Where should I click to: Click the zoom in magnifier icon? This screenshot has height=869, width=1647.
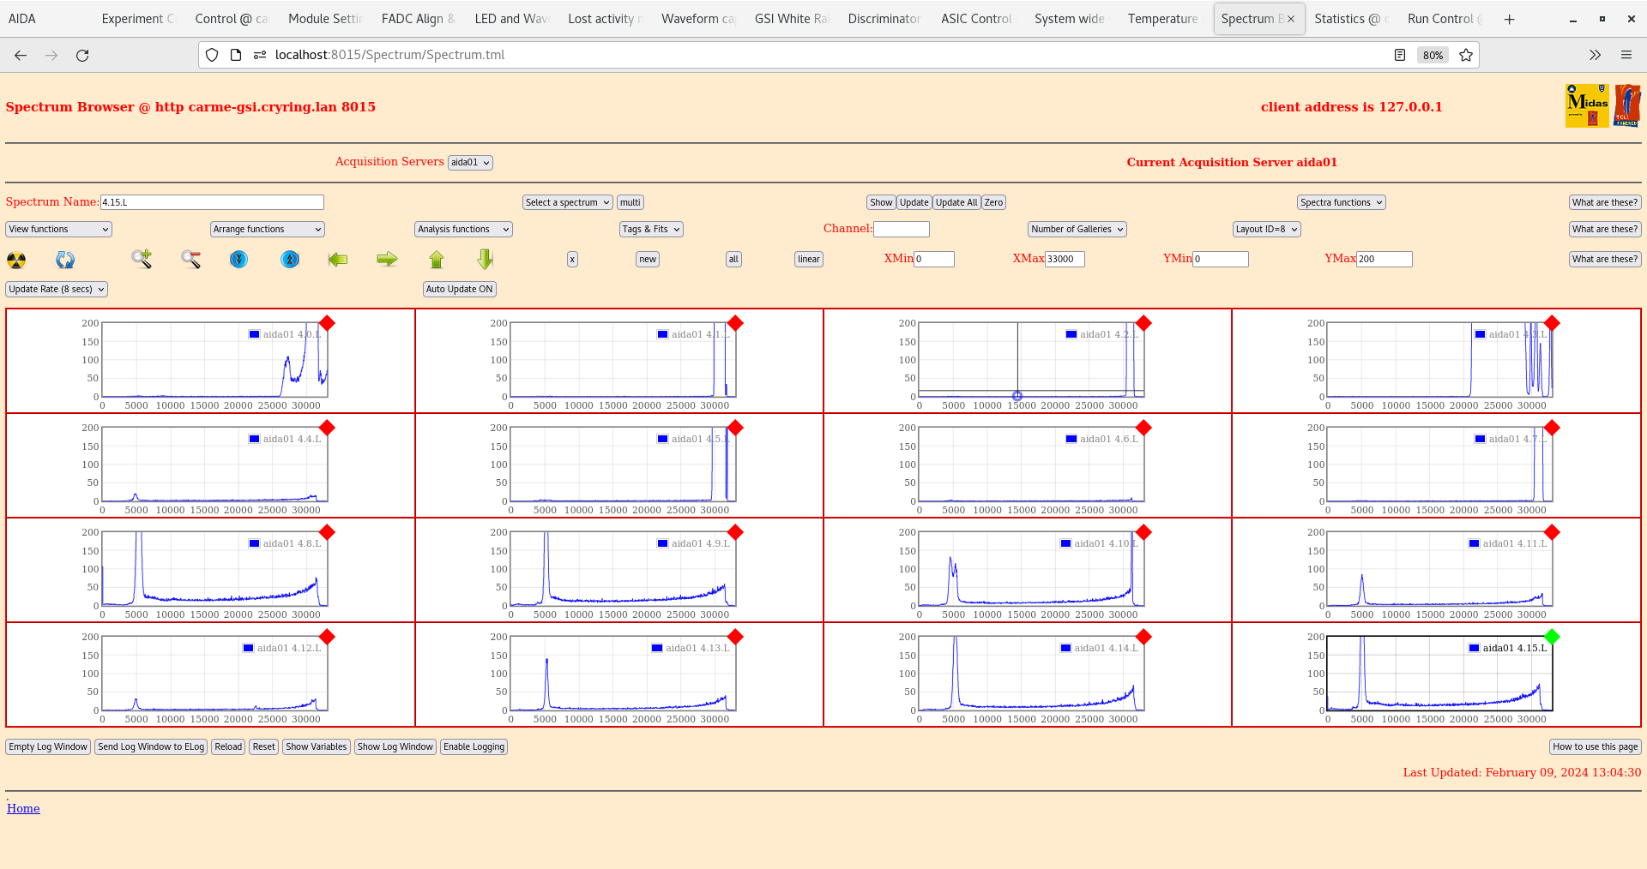point(142,259)
